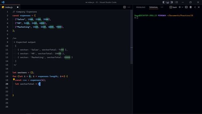Click MINGW64 text in terminal

point(162,16)
